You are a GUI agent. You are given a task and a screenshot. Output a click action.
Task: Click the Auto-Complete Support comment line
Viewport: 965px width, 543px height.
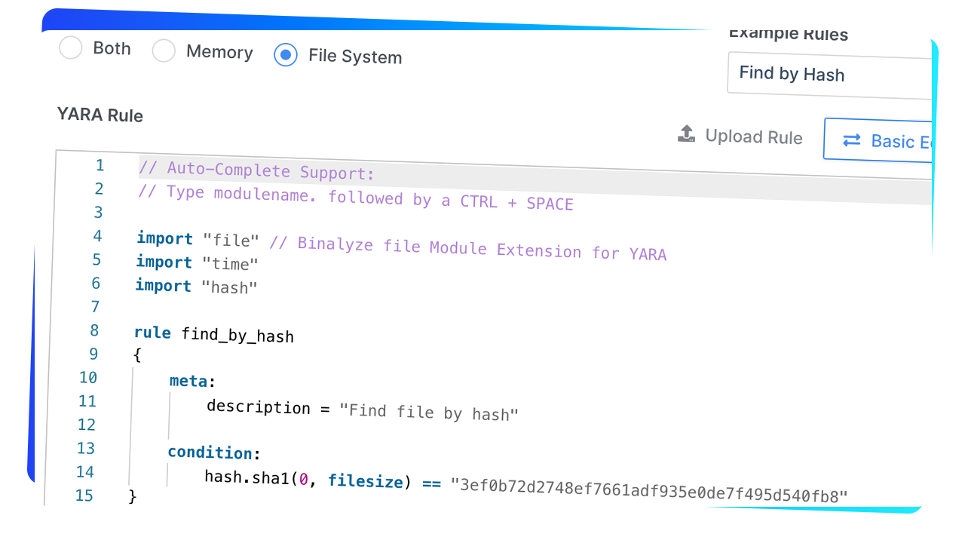(256, 170)
